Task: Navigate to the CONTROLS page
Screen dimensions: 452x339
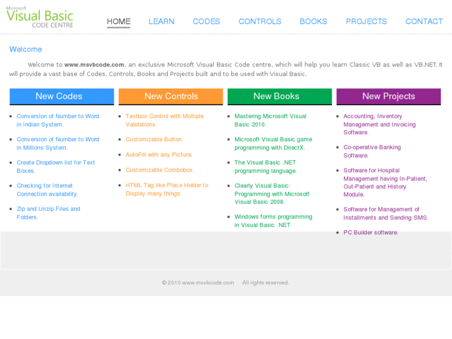Action: pos(260,22)
